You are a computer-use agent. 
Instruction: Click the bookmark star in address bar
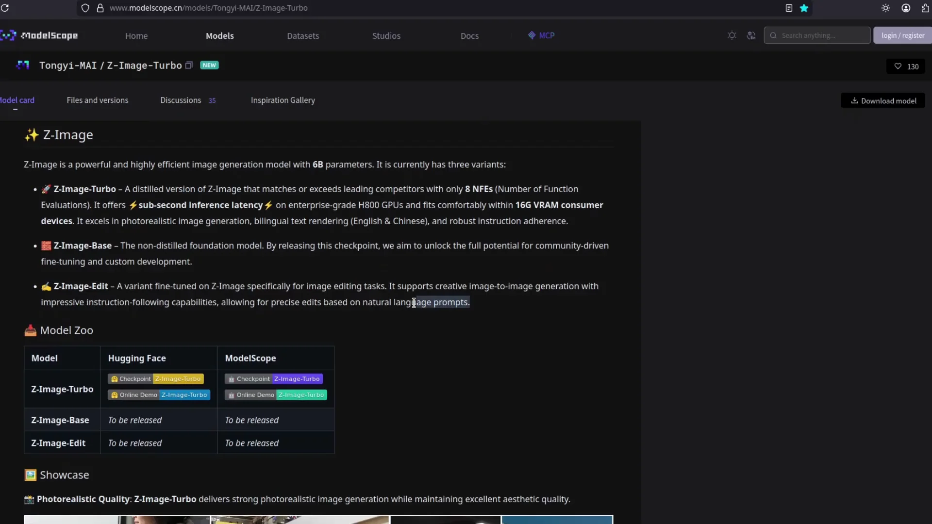pos(804,8)
